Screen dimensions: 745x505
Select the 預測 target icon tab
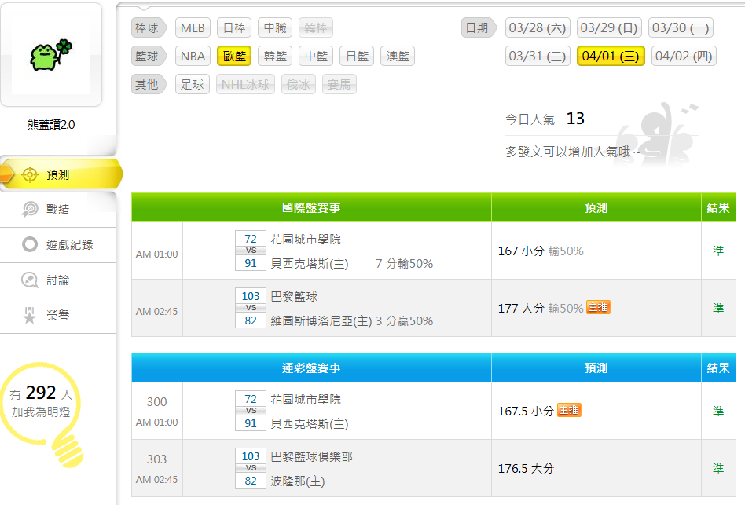[x=30, y=174]
